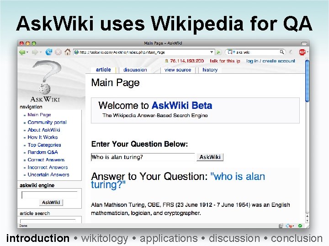The width and height of the screenshot is (329, 246).
Task: Click the green Go arrow next to address bar
Action: click(x=218, y=52)
